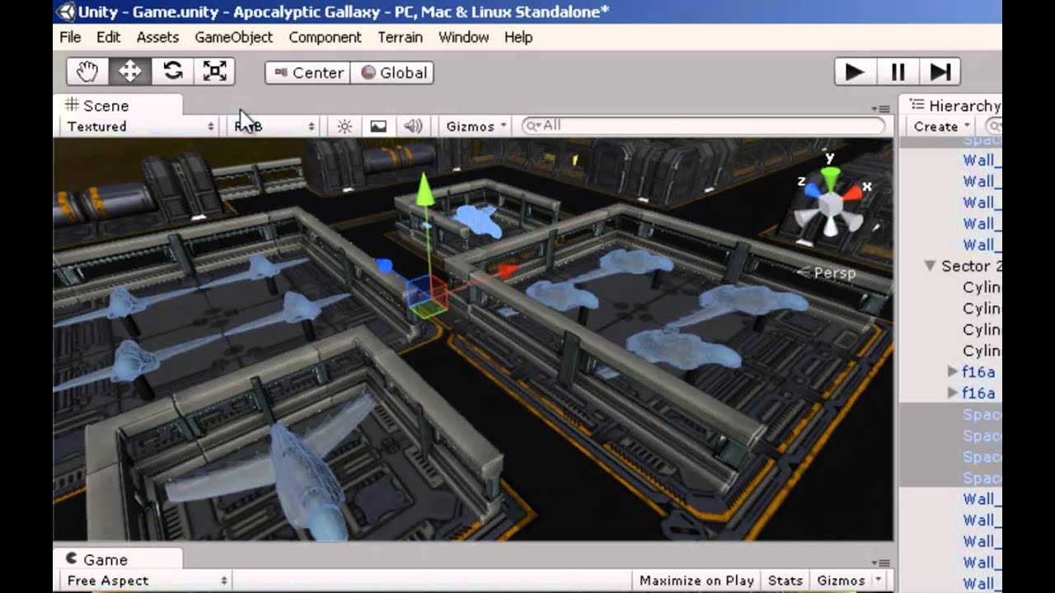The width and height of the screenshot is (1055, 593).
Task: Click the orientation gizmo center cube
Action: [x=831, y=203]
